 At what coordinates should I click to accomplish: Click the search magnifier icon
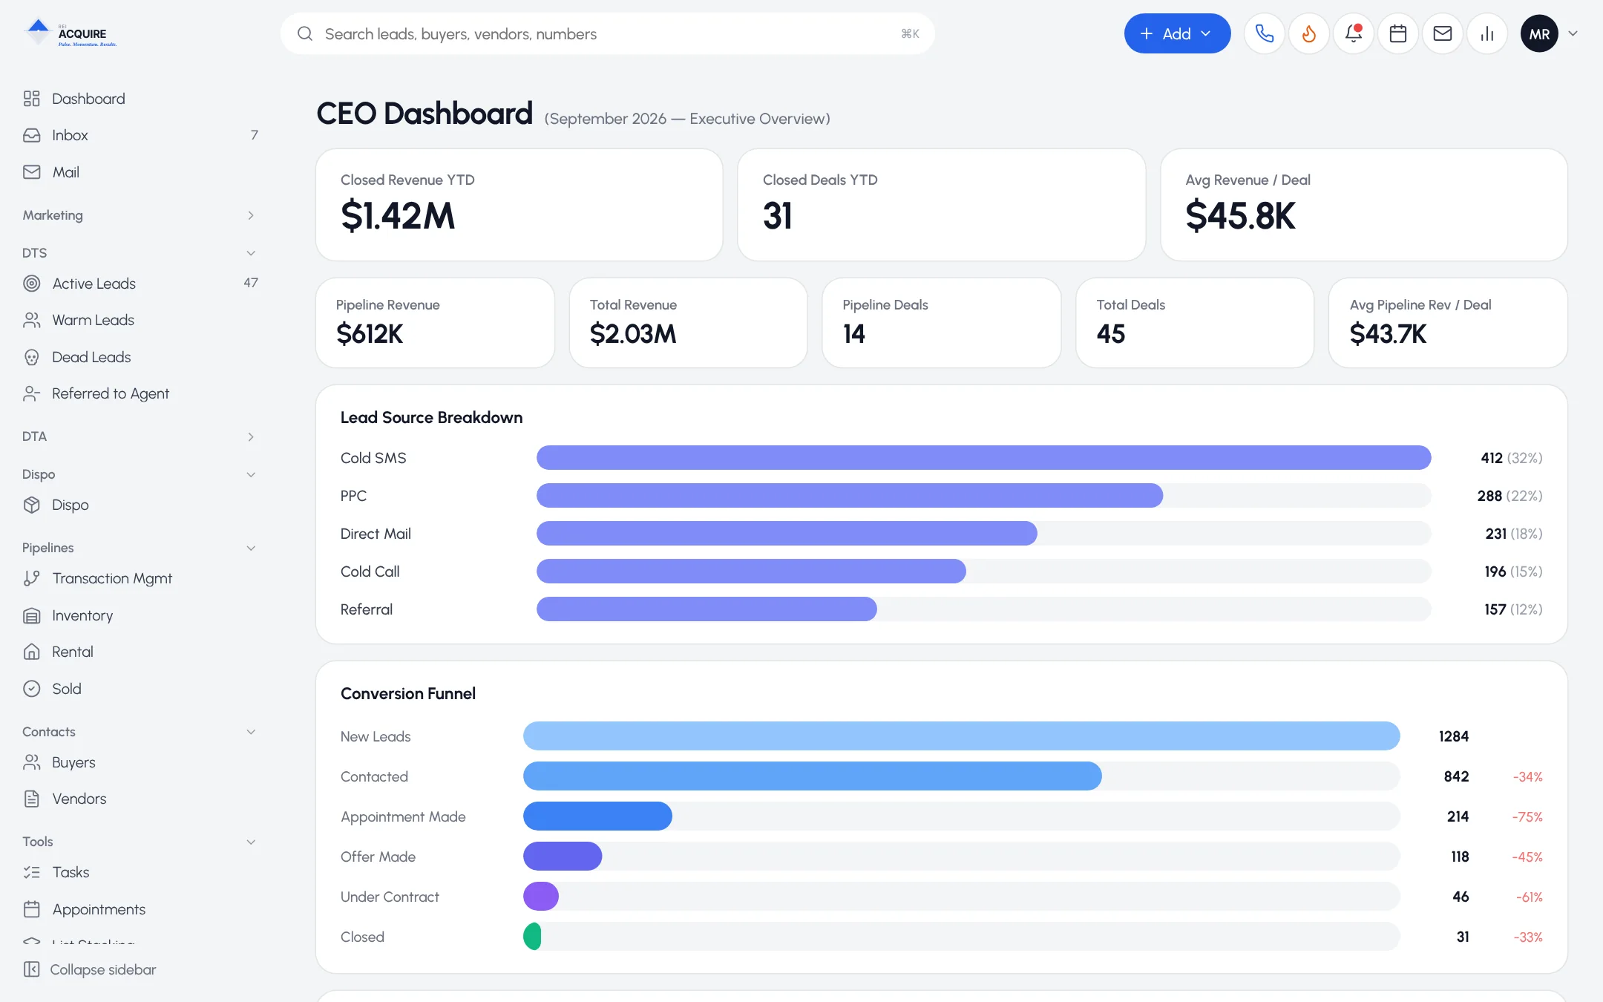[305, 33]
